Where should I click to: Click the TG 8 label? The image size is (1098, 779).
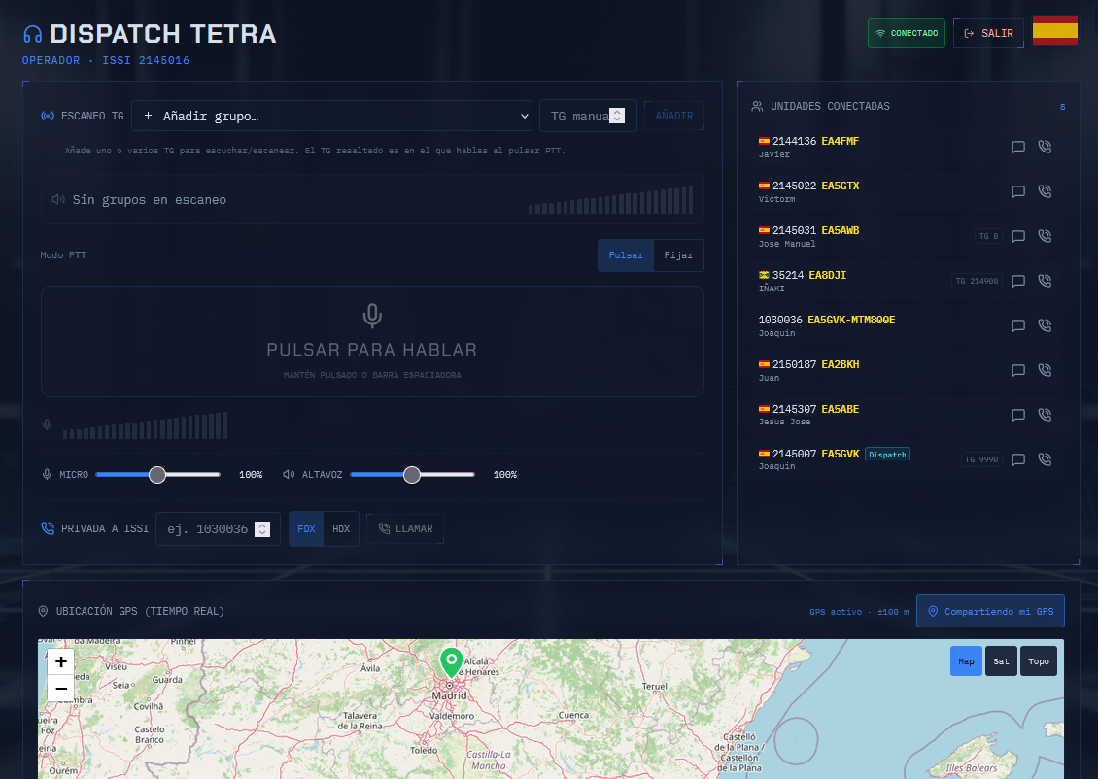point(988,237)
